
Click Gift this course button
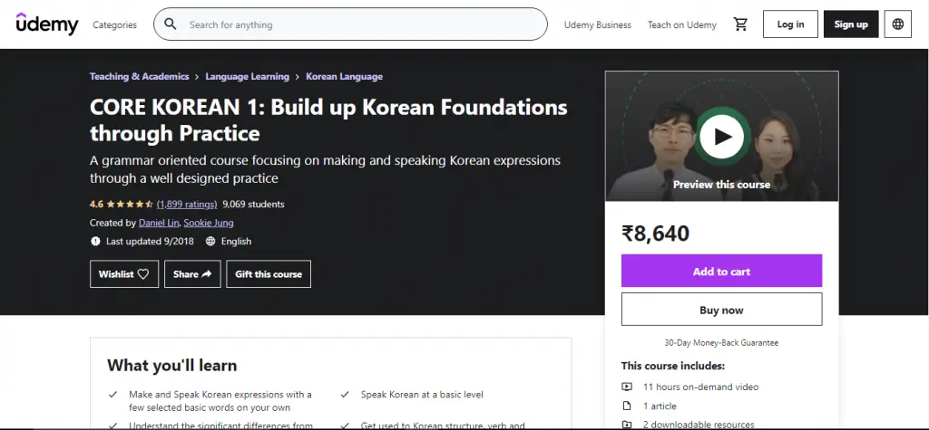tap(269, 274)
